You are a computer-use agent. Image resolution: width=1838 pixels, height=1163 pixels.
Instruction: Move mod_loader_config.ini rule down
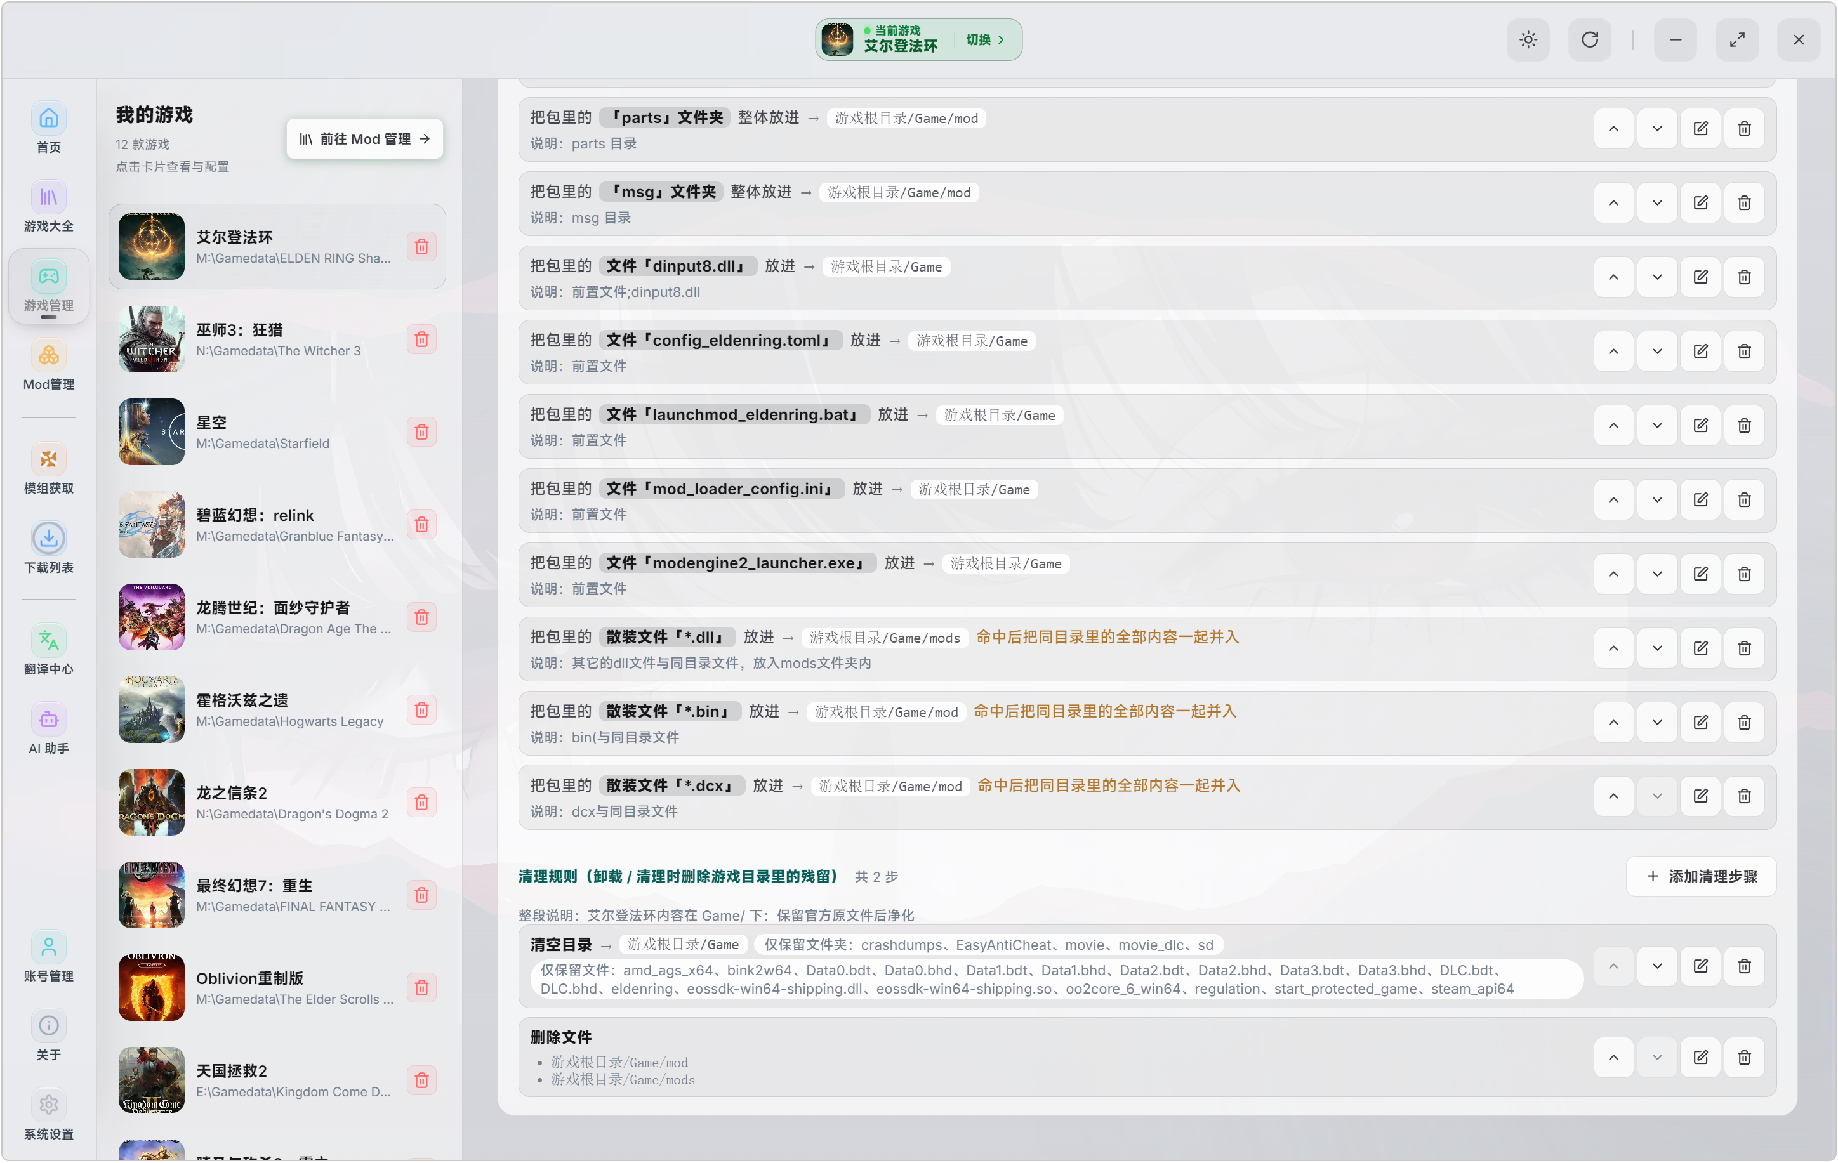(1657, 499)
